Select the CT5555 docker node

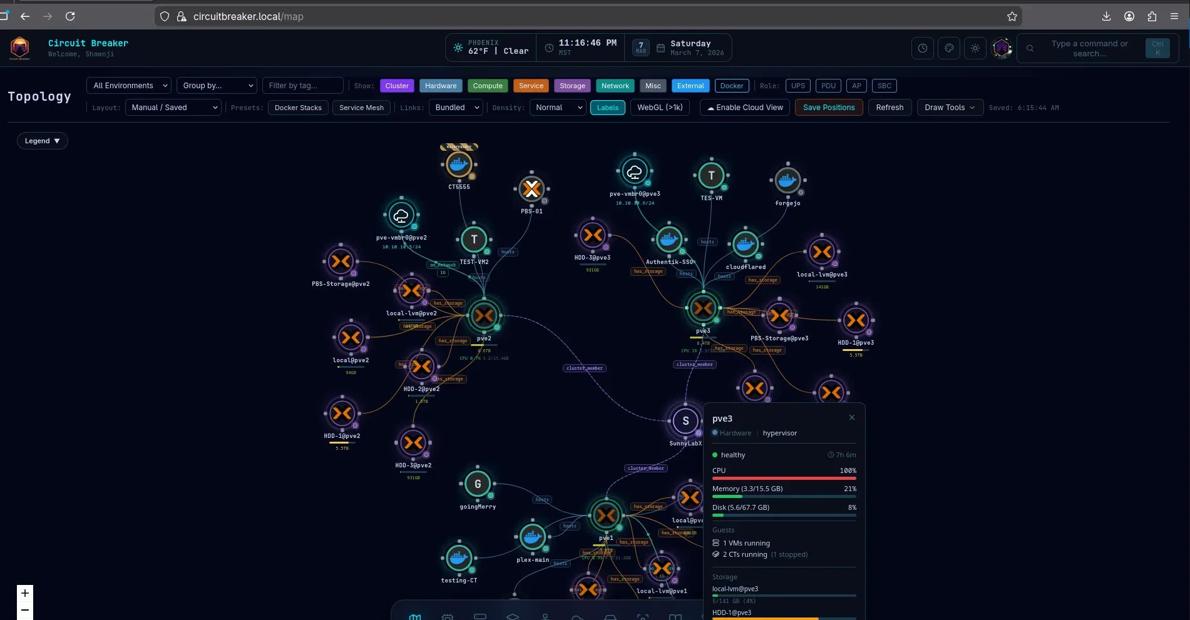[459, 166]
